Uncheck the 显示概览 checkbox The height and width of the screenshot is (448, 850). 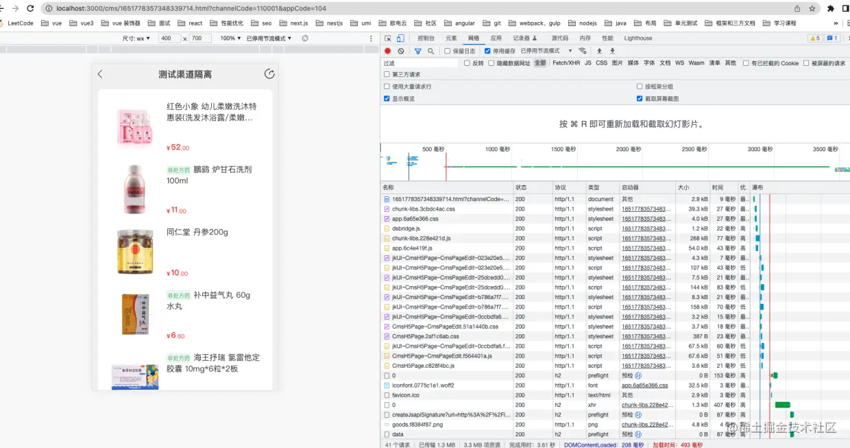[x=387, y=99]
